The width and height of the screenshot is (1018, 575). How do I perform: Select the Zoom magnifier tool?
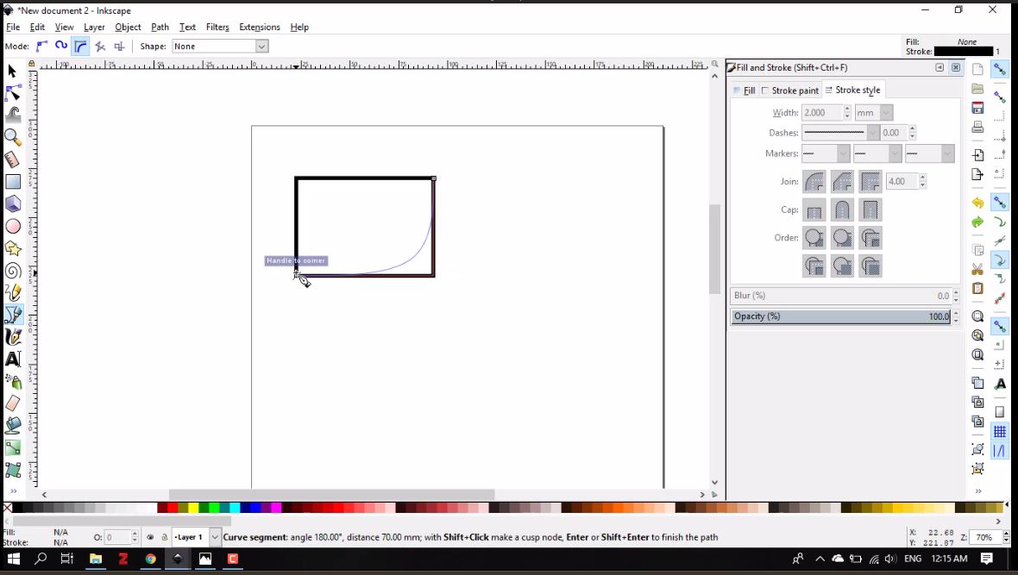pos(12,138)
